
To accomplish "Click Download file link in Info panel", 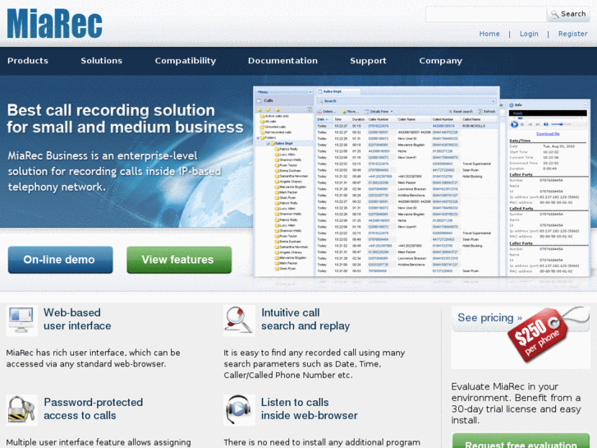I will point(548,134).
